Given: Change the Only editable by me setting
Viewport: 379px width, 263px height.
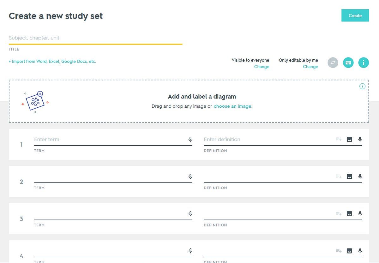Looking at the screenshot, I should pos(310,67).
